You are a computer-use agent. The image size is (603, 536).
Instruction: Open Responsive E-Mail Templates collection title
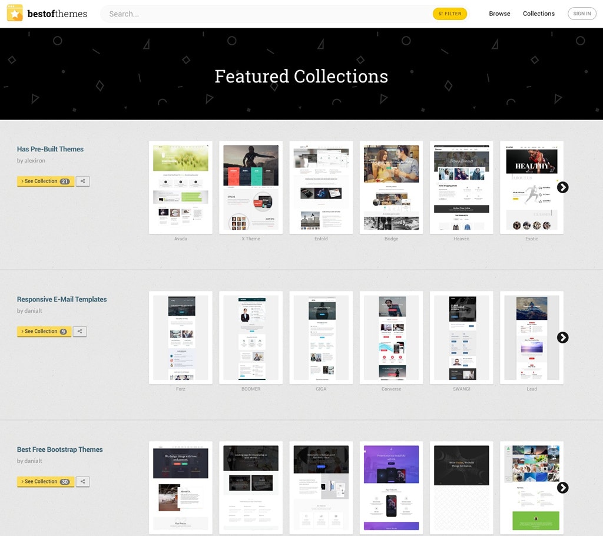click(x=62, y=299)
